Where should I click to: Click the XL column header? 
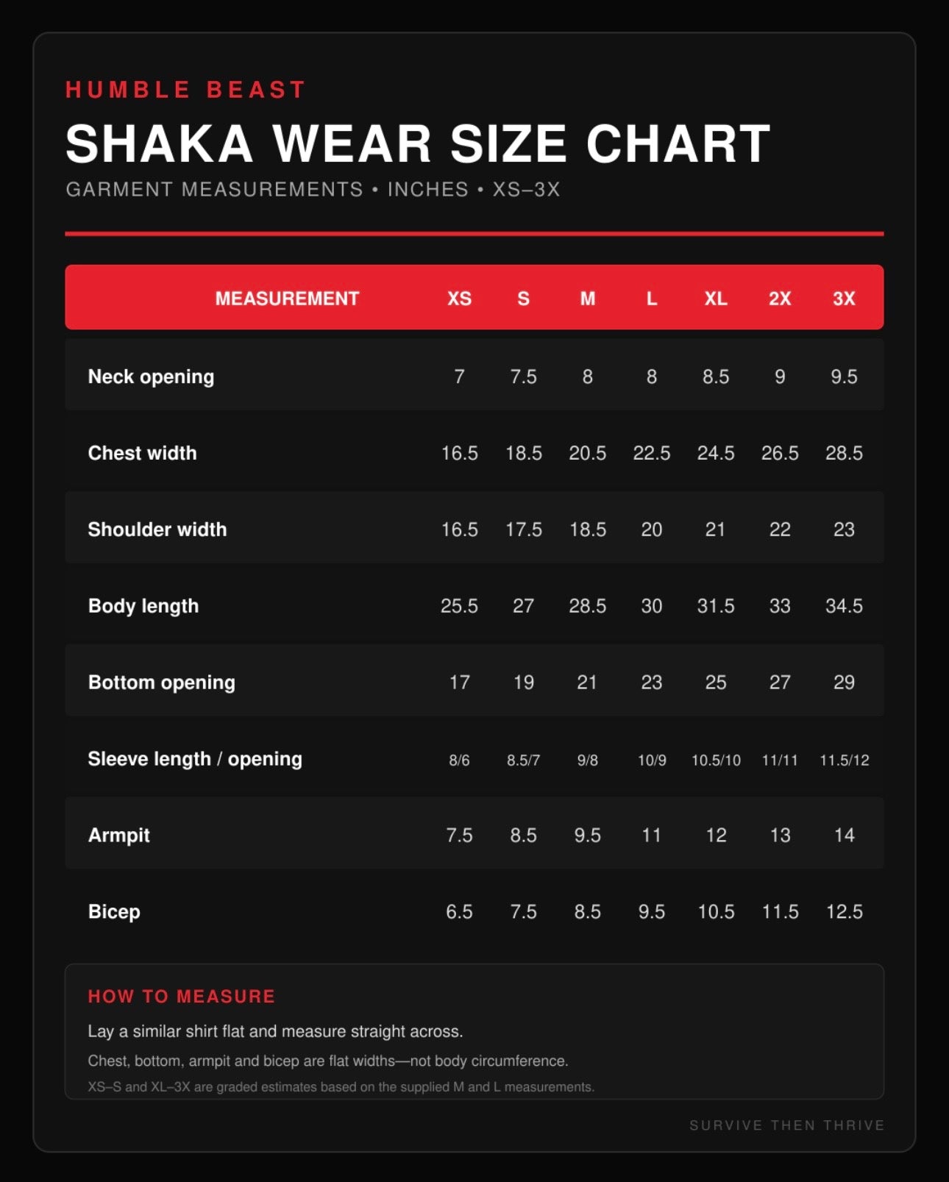point(716,298)
